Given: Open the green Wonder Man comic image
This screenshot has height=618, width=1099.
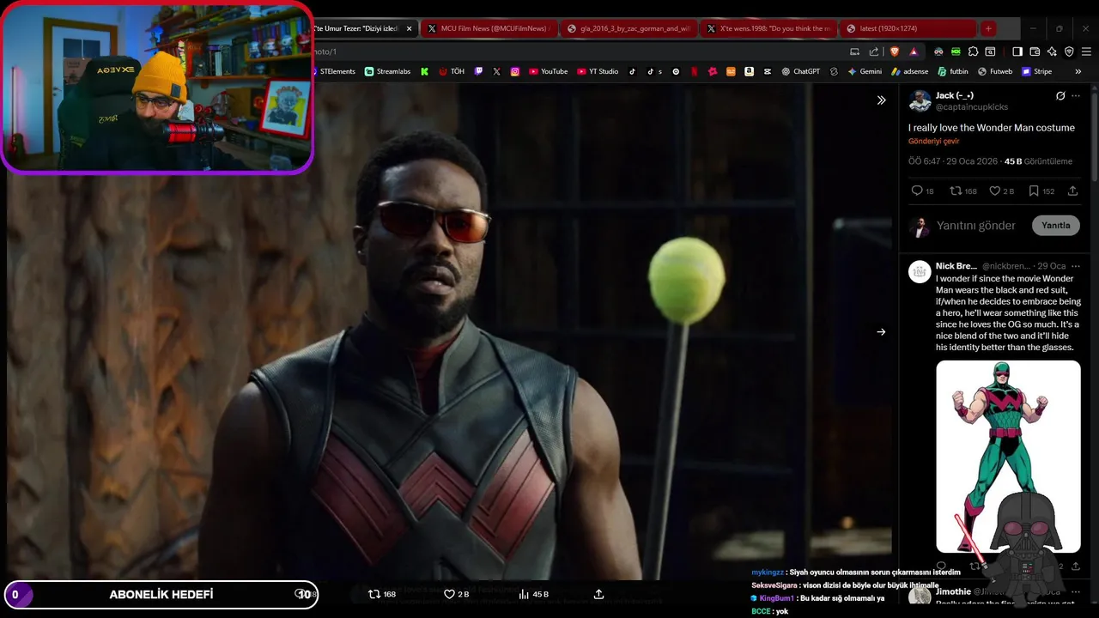Looking at the screenshot, I should pyautogui.click(x=1008, y=456).
